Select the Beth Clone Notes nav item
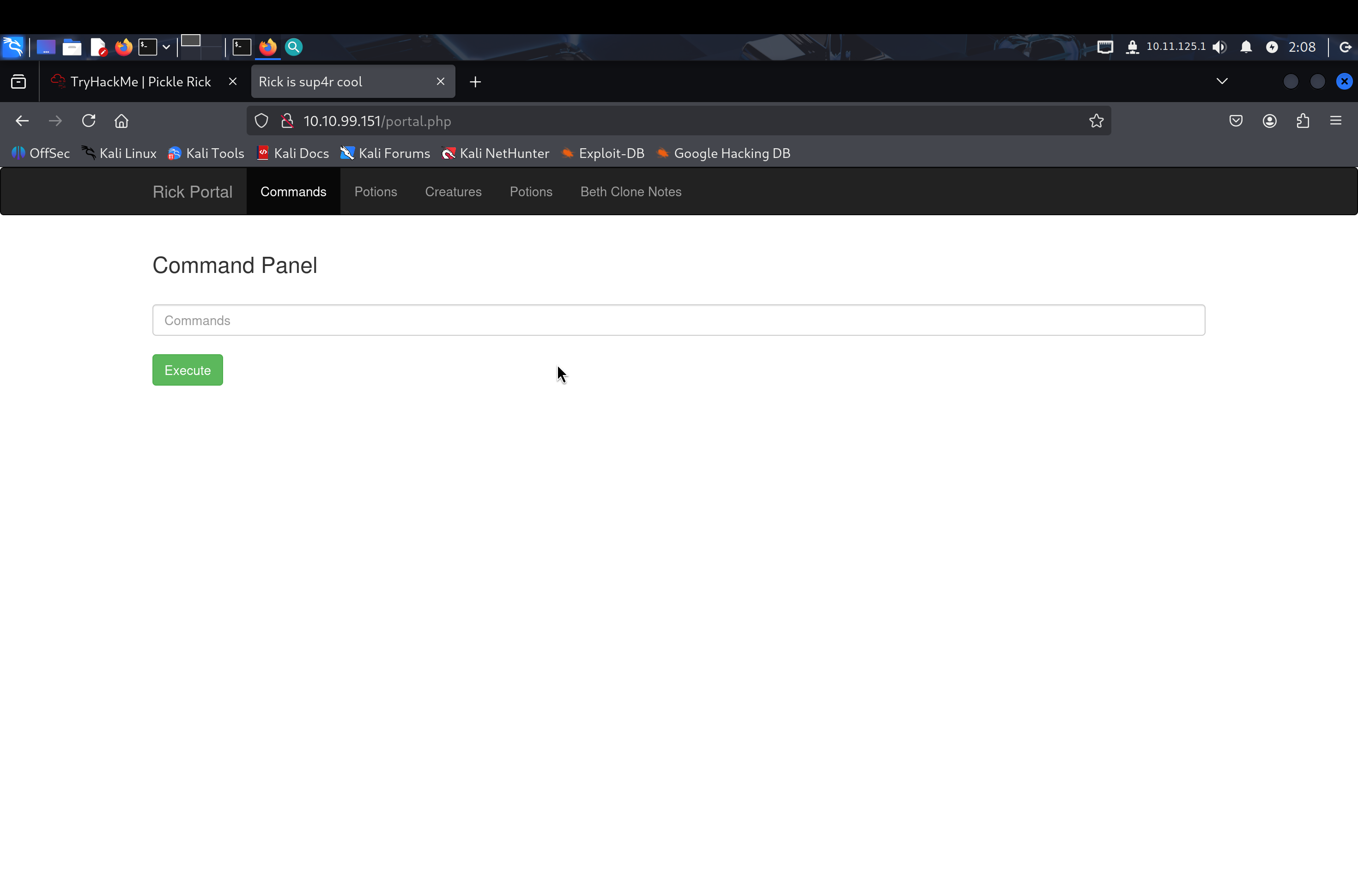Screen dimensions: 1358x883 point(630,192)
